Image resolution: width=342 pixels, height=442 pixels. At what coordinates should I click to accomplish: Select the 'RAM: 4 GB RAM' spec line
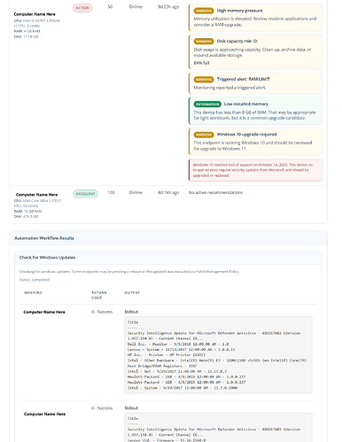pyautogui.click(x=27, y=31)
